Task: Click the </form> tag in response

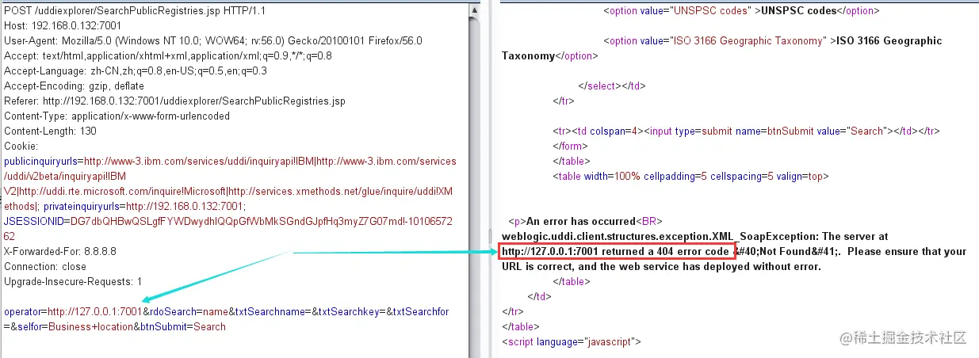Action: [x=568, y=147]
